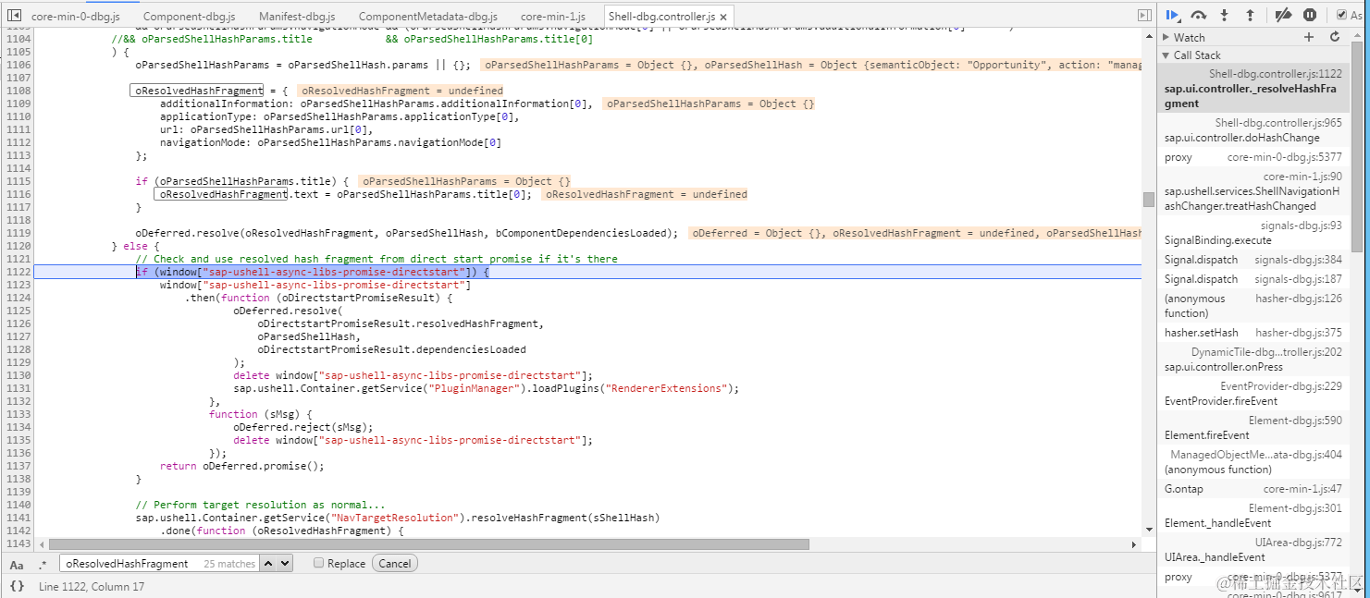Click highlighted oResolvedHashFragment on line 1116

pos(223,194)
